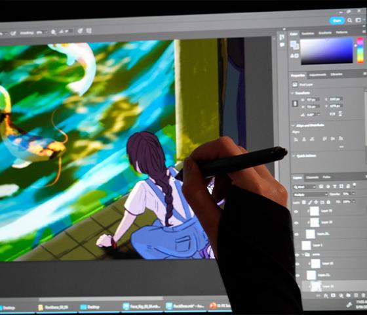Click the second Align icon (align horizontal centers)

[x=304, y=139]
